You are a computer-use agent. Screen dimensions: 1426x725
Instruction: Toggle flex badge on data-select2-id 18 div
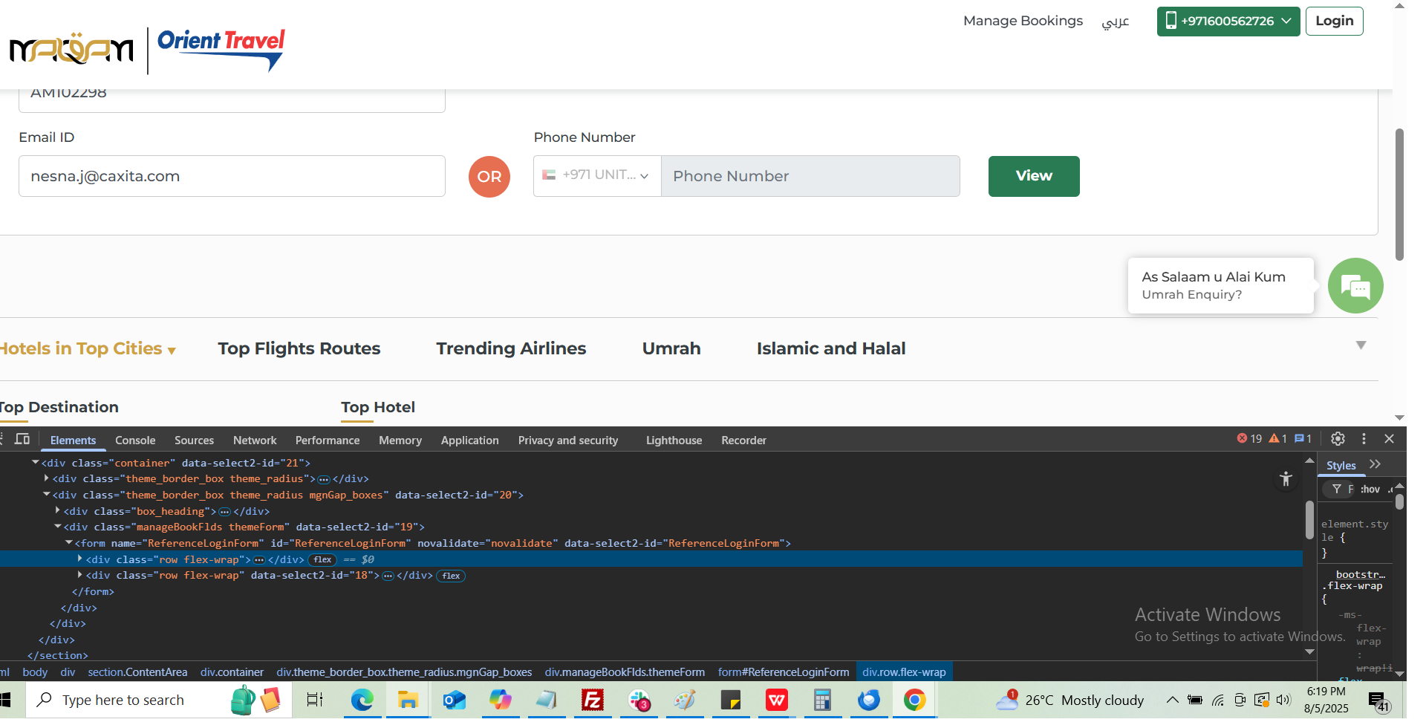click(451, 576)
